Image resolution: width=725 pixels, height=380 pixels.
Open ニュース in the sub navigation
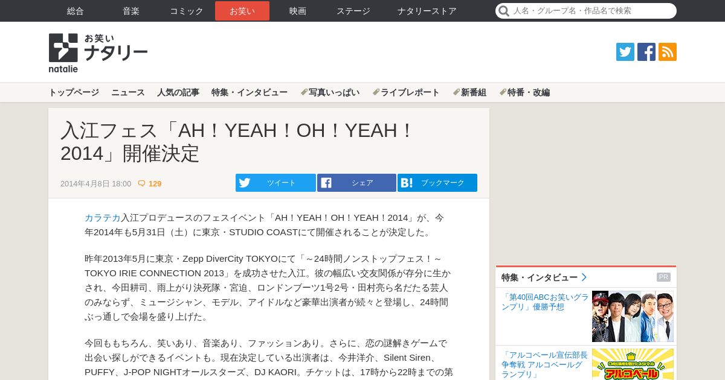tap(128, 92)
